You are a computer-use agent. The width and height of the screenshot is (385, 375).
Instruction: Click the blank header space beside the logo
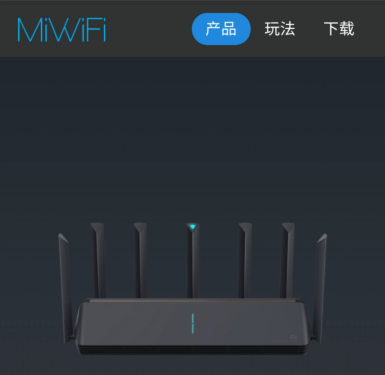(149, 29)
